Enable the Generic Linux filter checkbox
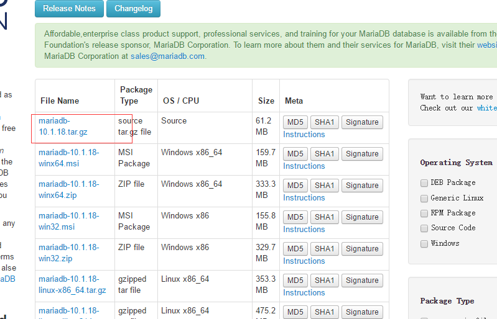Viewport: 497px width, 319px height. (x=424, y=198)
